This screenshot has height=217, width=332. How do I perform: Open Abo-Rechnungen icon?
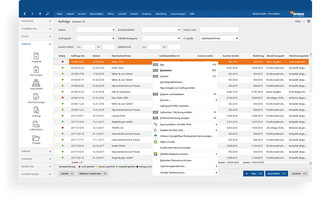point(36,98)
